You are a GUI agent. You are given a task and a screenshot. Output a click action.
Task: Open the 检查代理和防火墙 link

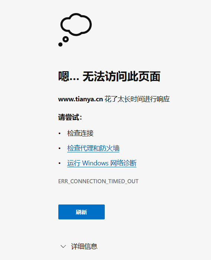pyautogui.click(x=93, y=148)
